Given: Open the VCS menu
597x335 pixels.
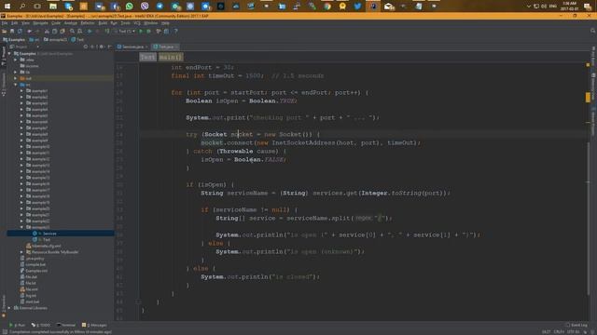Looking at the screenshot, I should coord(137,23).
